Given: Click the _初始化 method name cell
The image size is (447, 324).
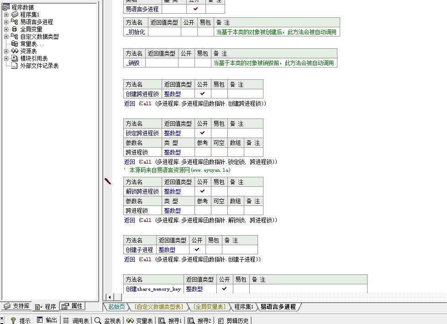Looking at the screenshot, I should tap(136, 32).
